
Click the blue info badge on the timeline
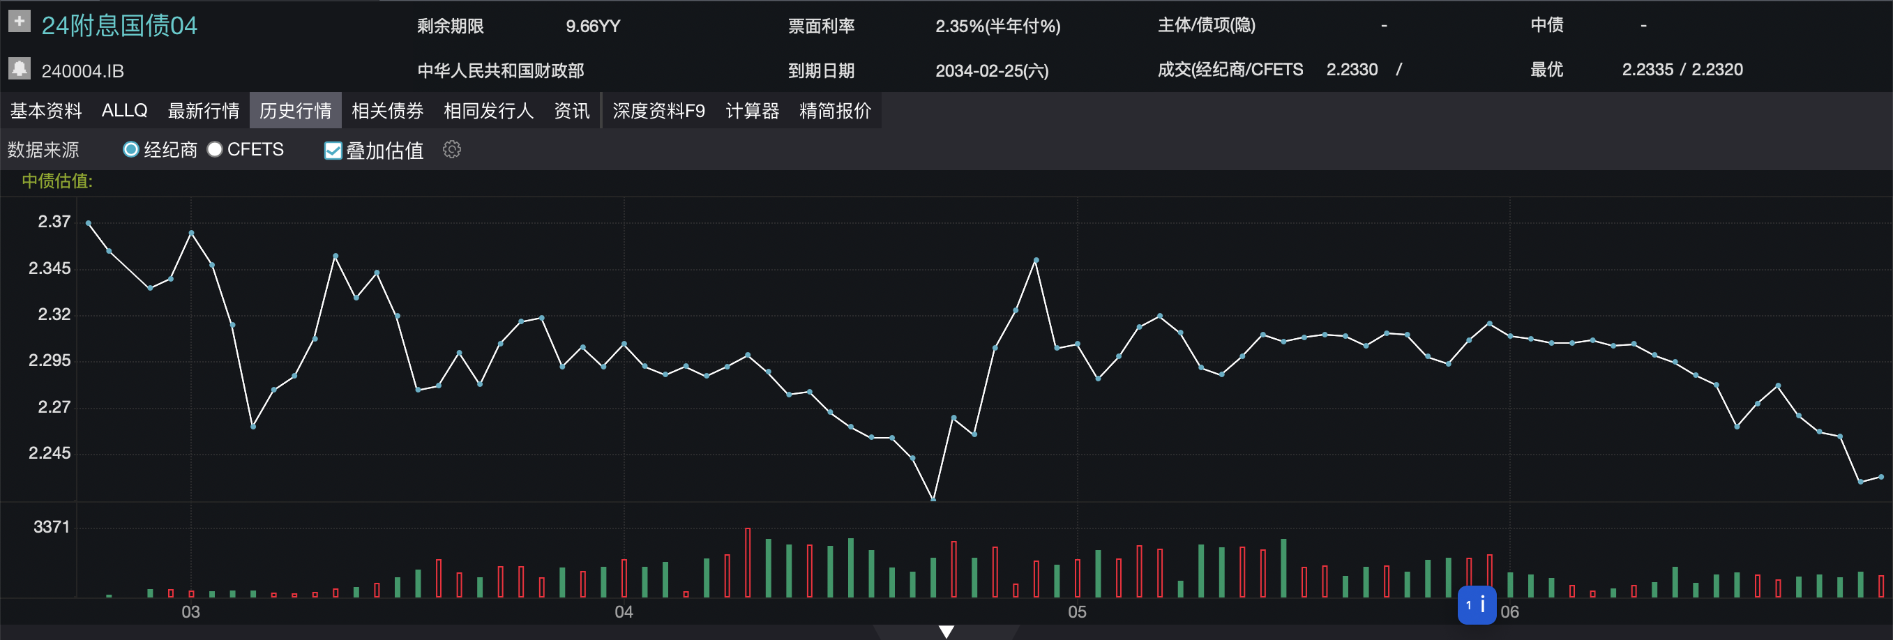coord(1477,604)
